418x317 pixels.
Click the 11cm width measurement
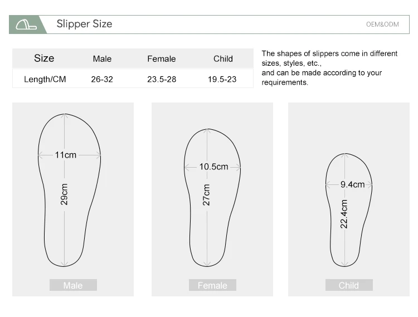coord(66,155)
